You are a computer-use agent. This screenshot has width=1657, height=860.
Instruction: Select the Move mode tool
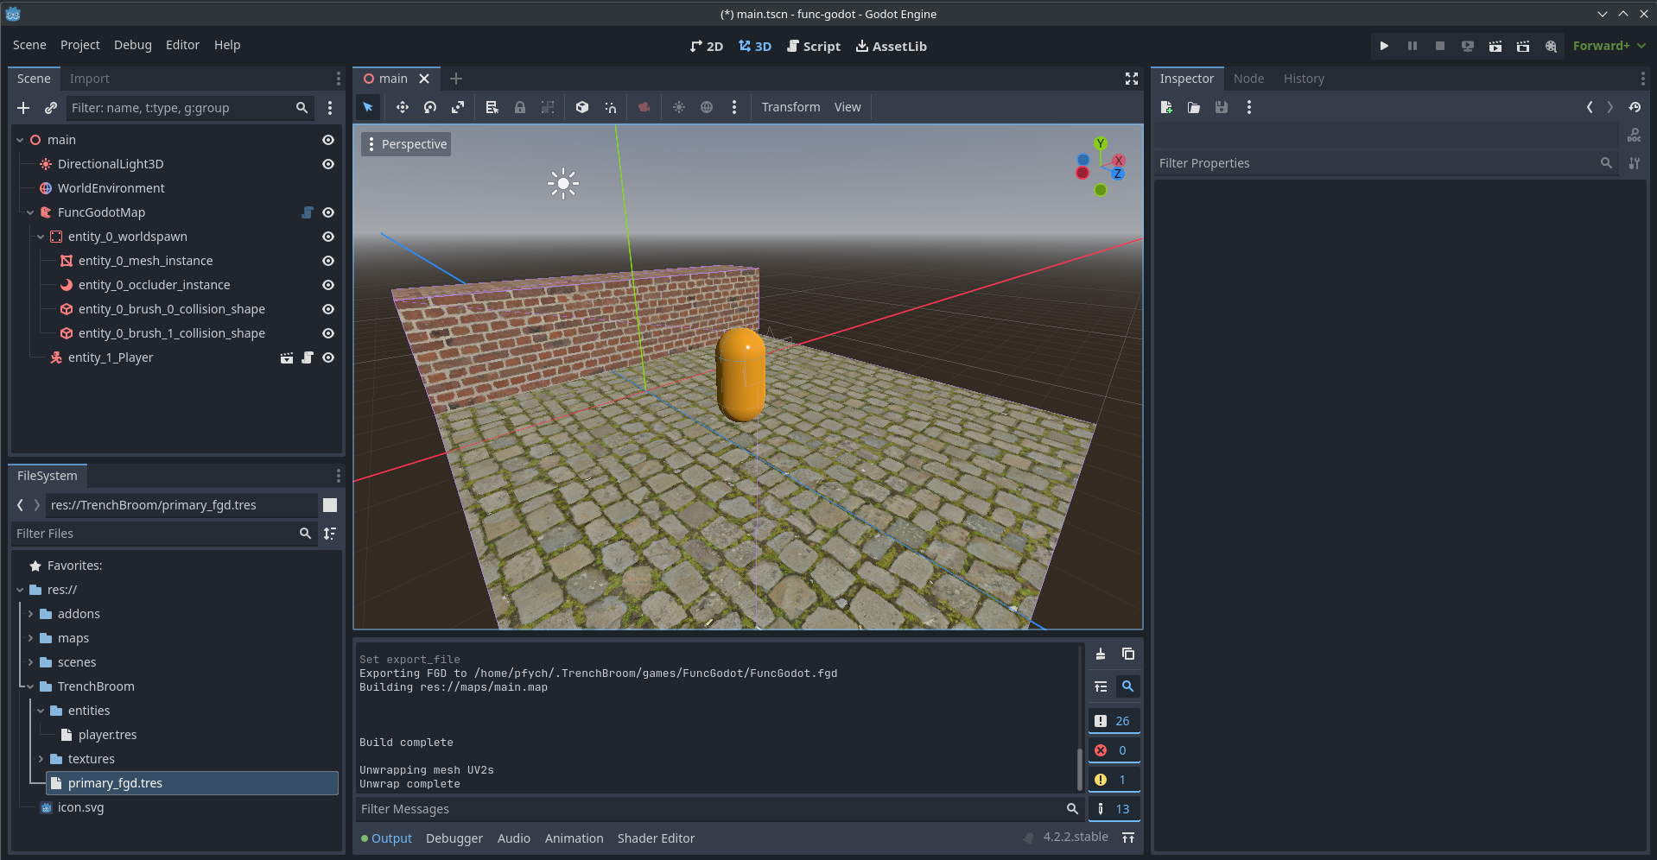tap(402, 107)
